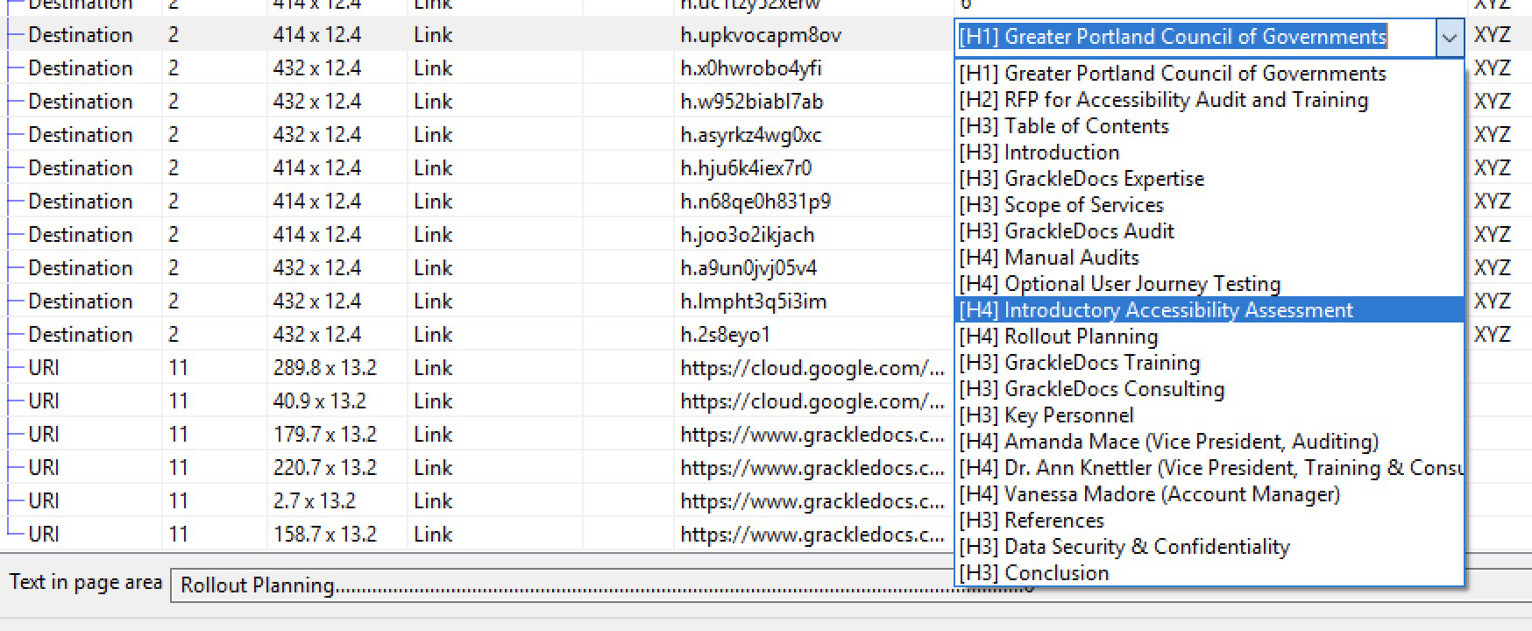Select [H3] Key Personnel heading
The height and width of the screenshot is (631, 1532).
click(1209, 415)
